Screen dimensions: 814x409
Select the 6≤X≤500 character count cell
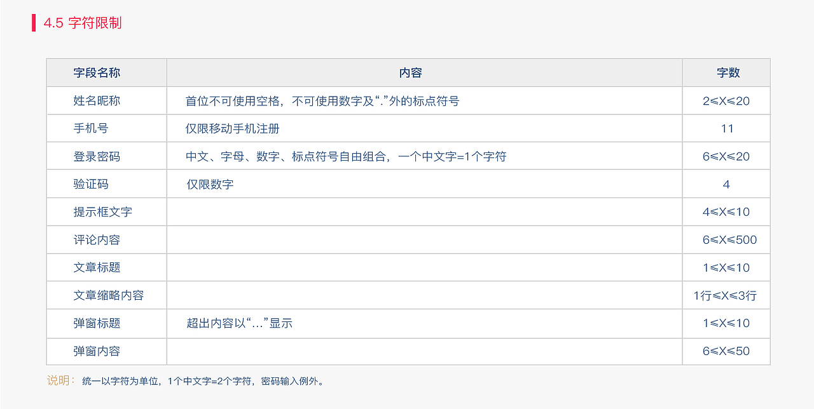coord(729,240)
